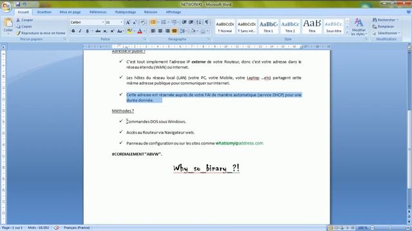The image size is (412, 231).
Task: Copy selection with the Copier button
Action: (24, 26)
